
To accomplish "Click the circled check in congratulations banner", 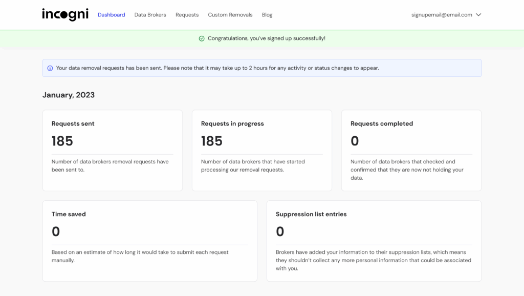I will [x=201, y=38].
